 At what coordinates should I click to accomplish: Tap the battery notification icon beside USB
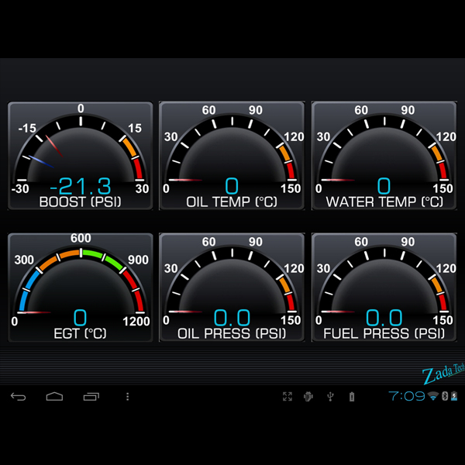352,397
